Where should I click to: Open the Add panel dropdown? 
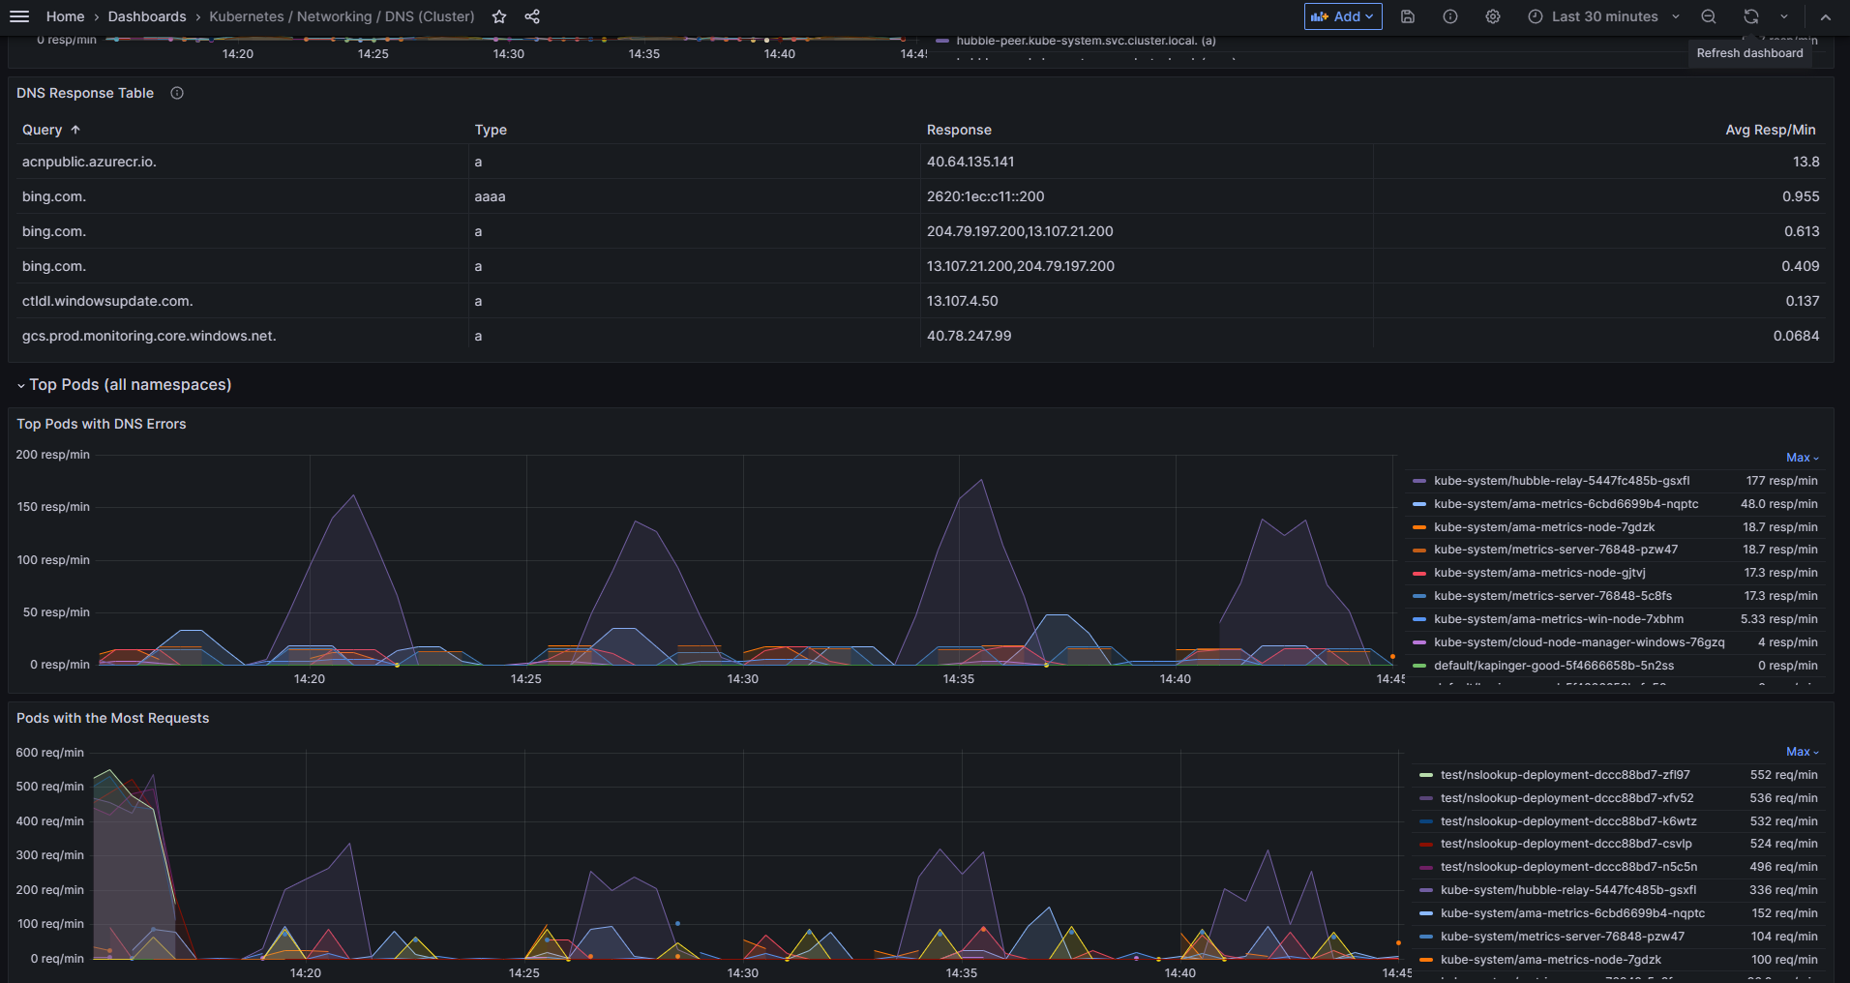point(1343,16)
